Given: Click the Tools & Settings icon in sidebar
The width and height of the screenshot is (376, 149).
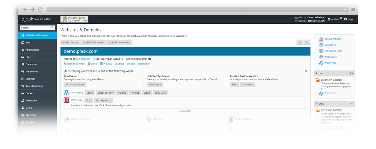Looking at the screenshot, I should [23, 86].
